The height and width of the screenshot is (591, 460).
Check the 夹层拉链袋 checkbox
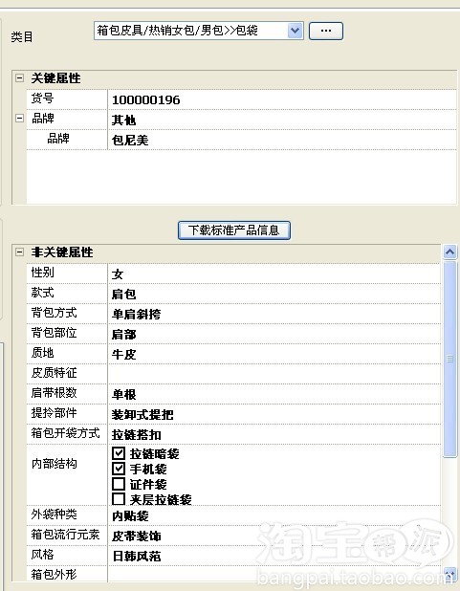click(x=119, y=498)
